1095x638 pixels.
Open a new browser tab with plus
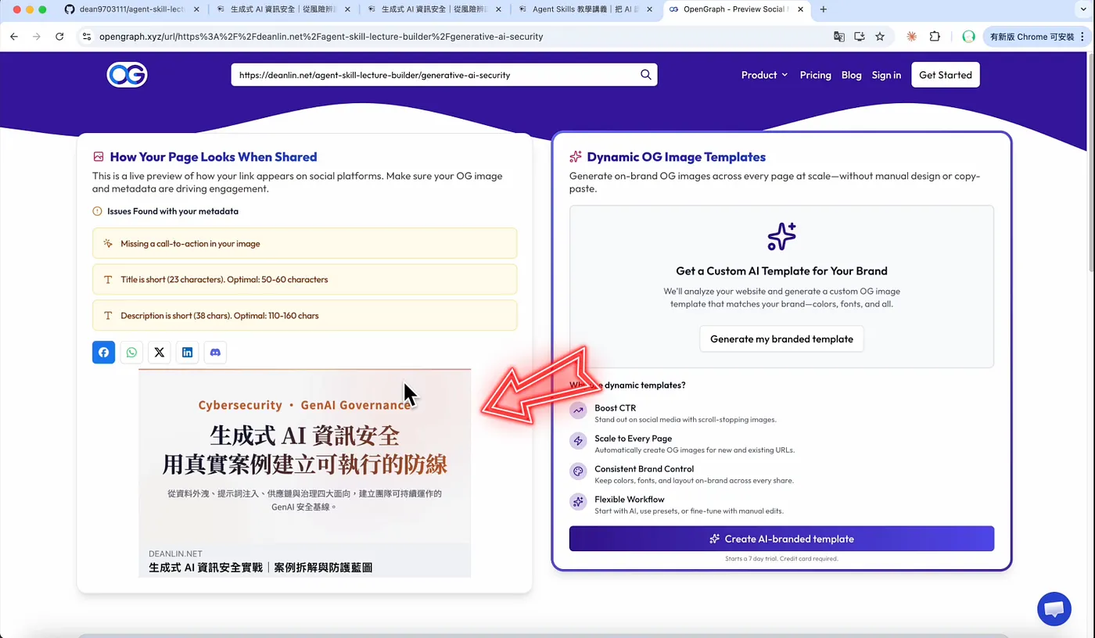point(824,9)
